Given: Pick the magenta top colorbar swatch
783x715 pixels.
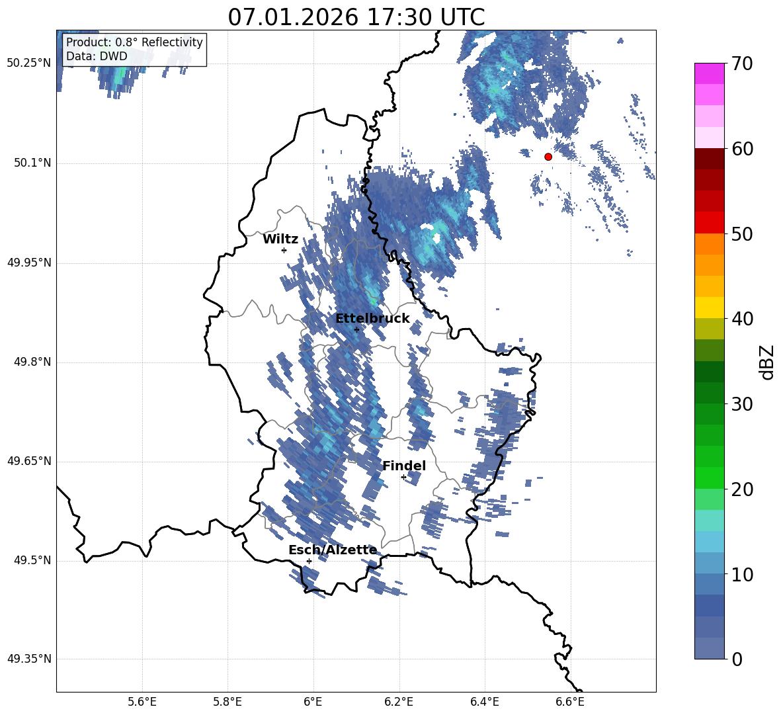Looking at the screenshot, I should pos(710,73).
